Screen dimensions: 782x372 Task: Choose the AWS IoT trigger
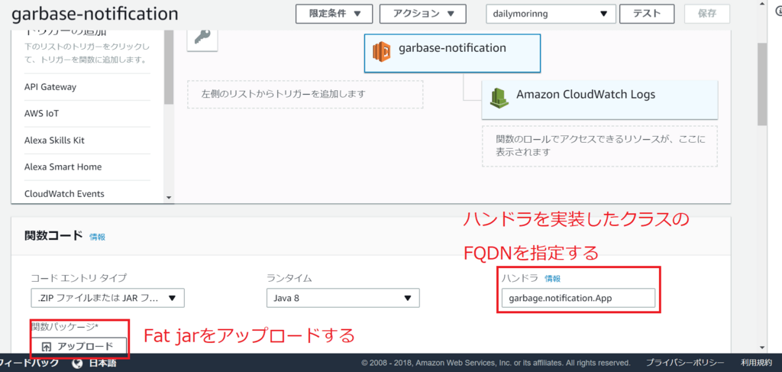pyautogui.click(x=42, y=114)
